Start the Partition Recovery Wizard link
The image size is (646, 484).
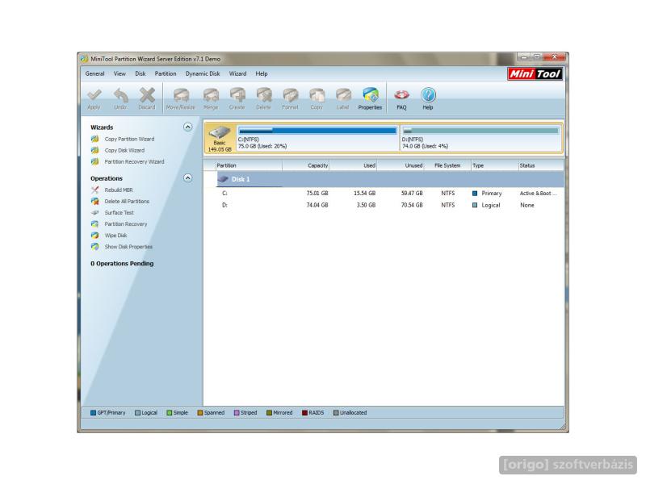pyautogui.click(x=134, y=162)
